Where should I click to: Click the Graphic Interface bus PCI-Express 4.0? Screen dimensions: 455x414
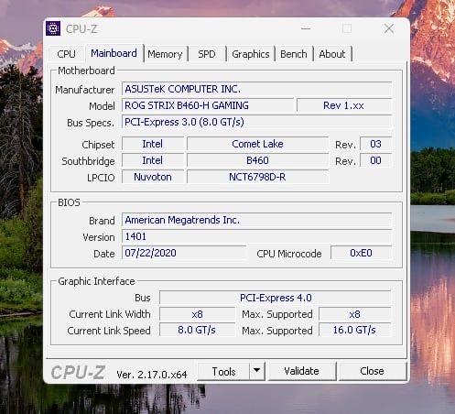pos(276,298)
